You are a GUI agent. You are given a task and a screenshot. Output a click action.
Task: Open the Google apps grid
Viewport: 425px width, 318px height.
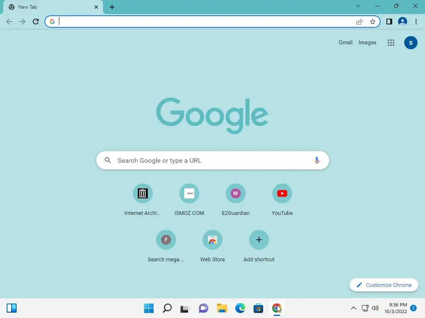391,43
